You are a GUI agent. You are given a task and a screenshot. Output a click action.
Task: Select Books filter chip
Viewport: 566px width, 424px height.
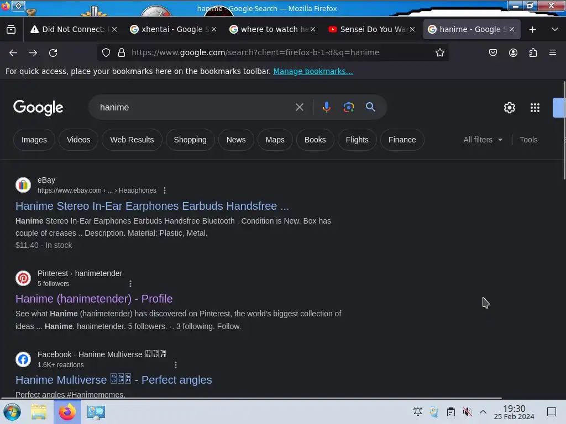pyautogui.click(x=315, y=140)
